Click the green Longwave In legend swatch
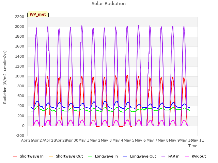The height and width of the screenshot is (163, 218). (90, 157)
